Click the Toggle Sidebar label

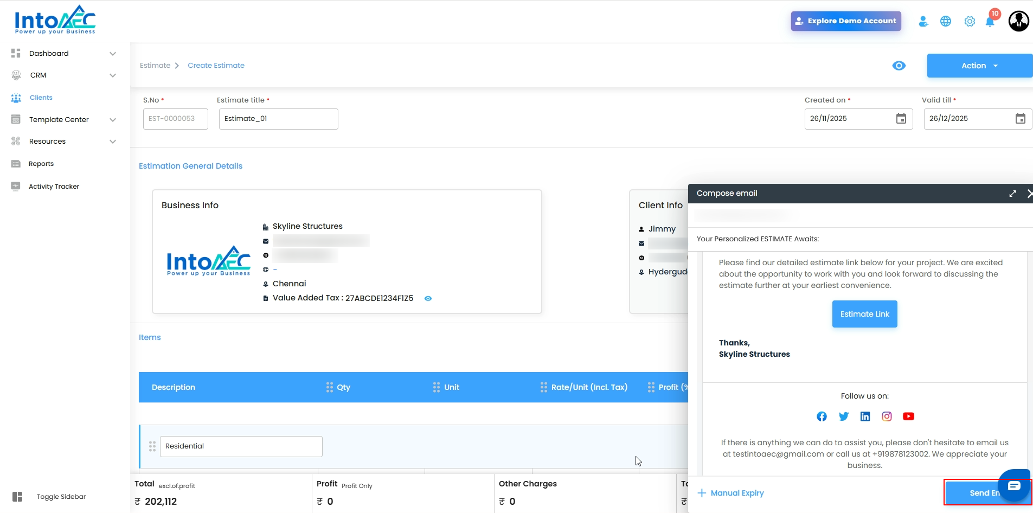pyautogui.click(x=61, y=497)
